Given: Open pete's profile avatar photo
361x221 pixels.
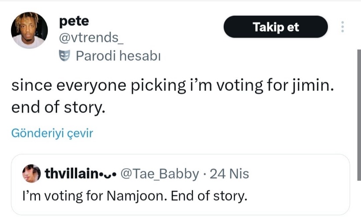Looking at the screenshot, I should point(30,30).
